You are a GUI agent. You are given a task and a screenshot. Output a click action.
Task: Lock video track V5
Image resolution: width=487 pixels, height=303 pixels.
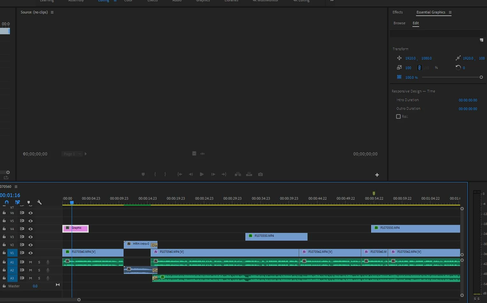click(x=4, y=220)
